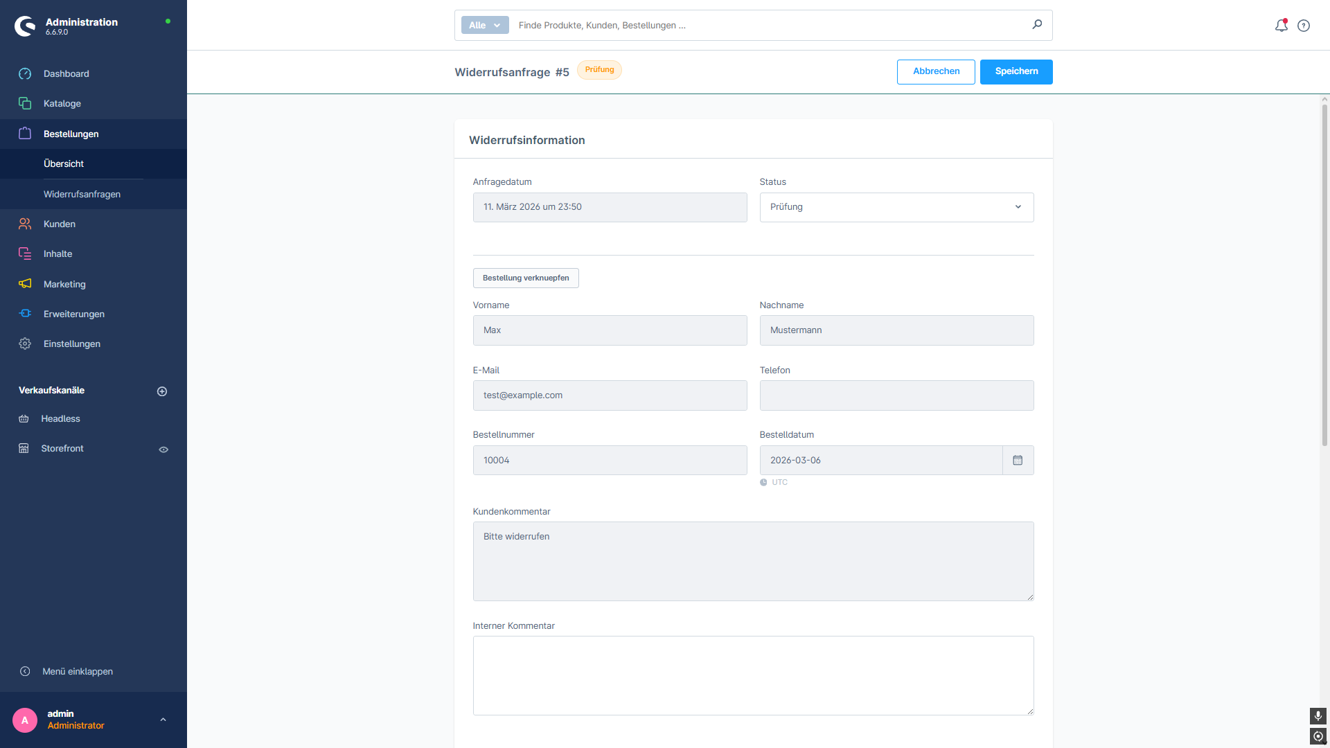Viewport: 1330px width, 748px height.
Task: Click the Dashboard gauge icon
Action: pyautogui.click(x=25, y=74)
